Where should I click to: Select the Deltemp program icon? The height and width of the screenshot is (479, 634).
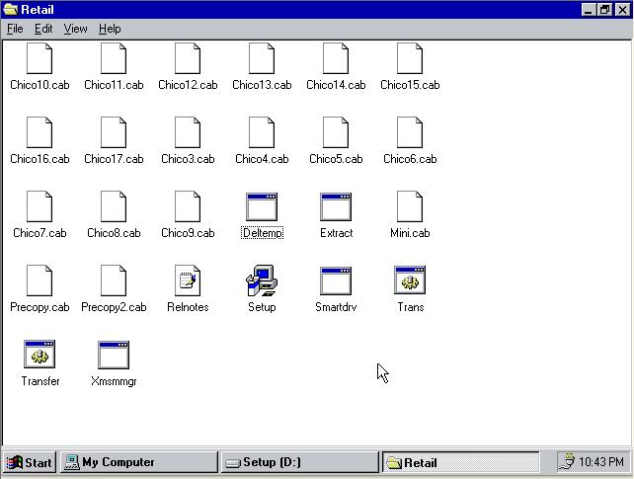[262, 206]
